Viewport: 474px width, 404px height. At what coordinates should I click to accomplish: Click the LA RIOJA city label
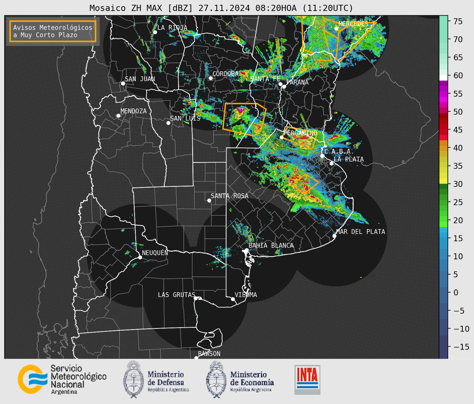(172, 28)
